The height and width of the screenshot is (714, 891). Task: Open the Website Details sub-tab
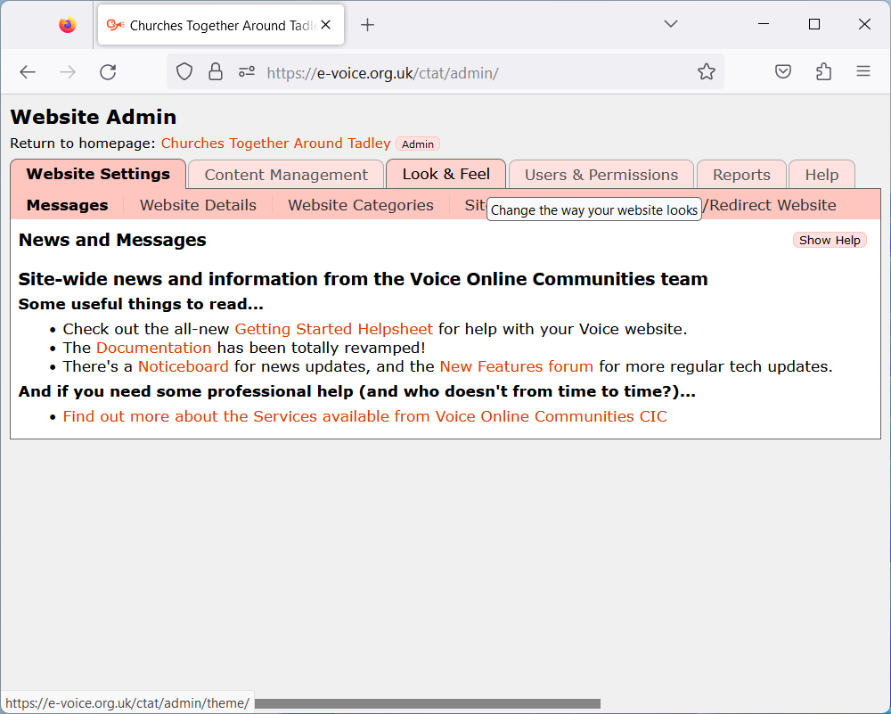198,205
